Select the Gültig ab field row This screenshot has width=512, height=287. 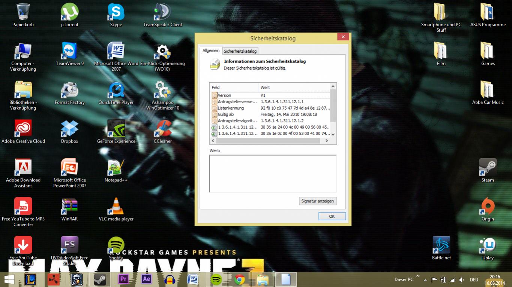(x=270, y=115)
